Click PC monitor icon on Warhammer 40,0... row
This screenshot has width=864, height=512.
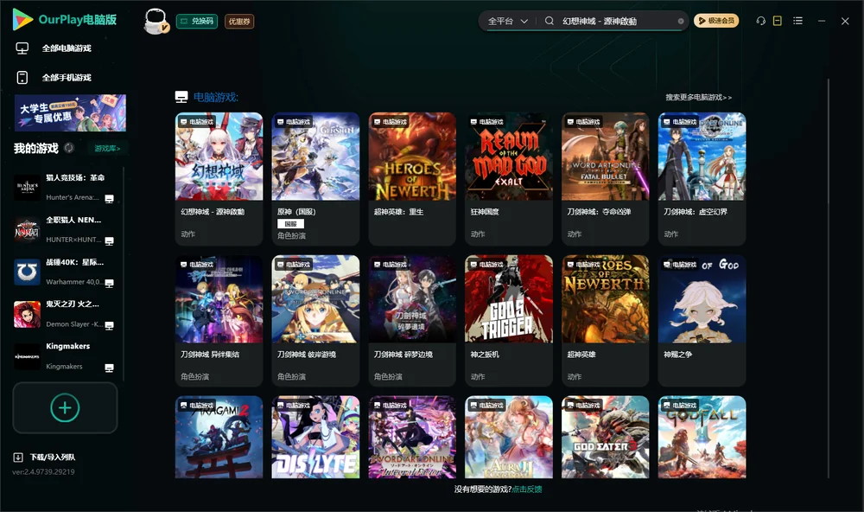pyautogui.click(x=109, y=284)
